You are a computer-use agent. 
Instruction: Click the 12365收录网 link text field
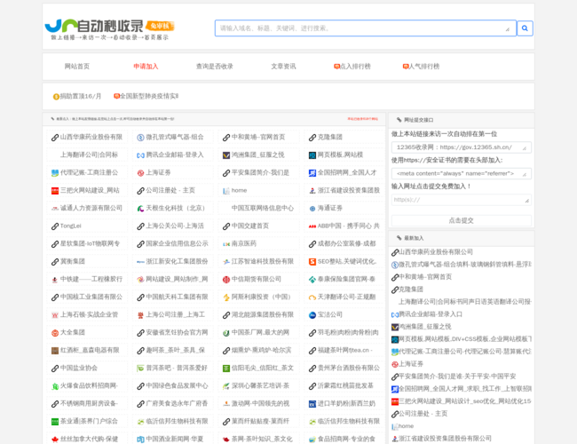[x=461, y=147]
